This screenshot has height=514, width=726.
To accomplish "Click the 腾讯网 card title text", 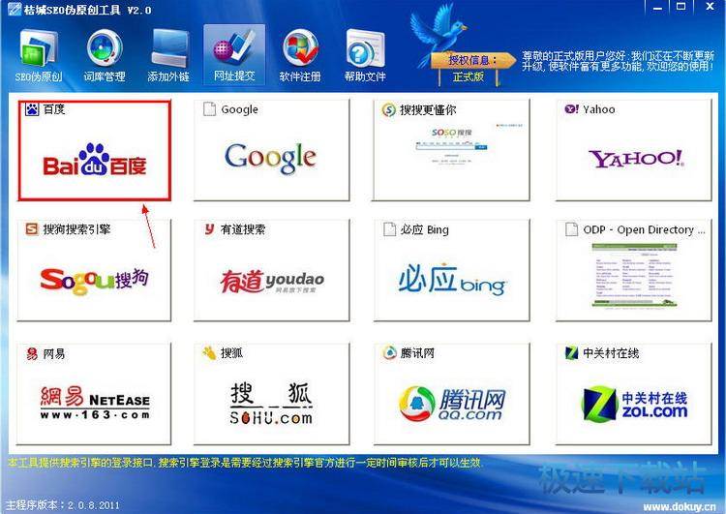I will pyautogui.click(x=416, y=353).
